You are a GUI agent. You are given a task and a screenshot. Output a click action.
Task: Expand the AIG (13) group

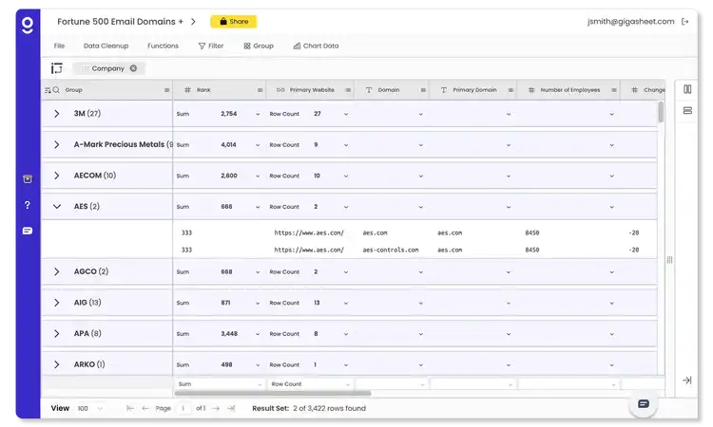[57, 303]
